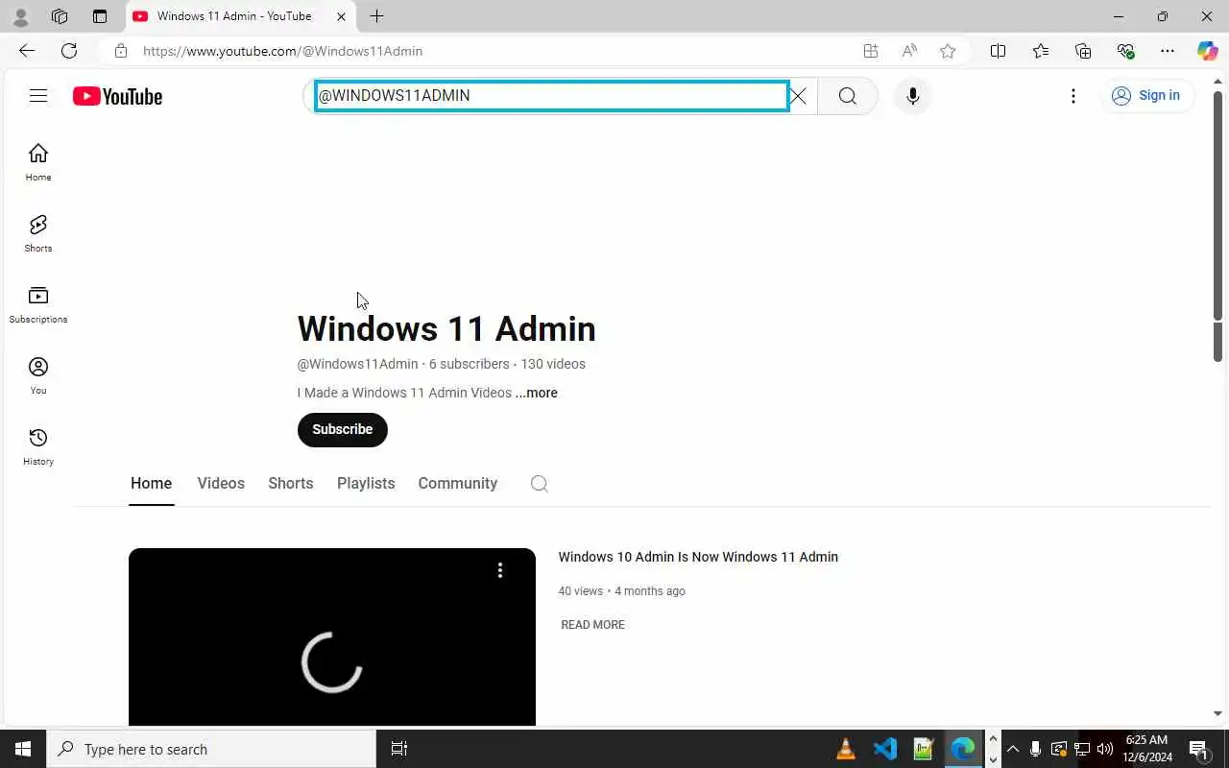The image size is (1229, 768).
Task: Open the video player three-dot menu
Action: (x=500, y=570)
